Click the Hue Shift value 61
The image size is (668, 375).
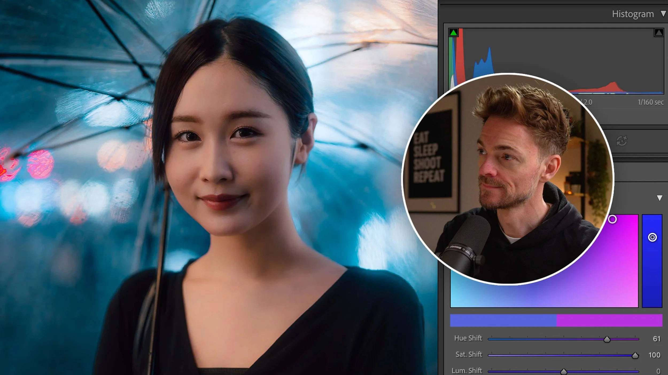click(x=657, y=339)
